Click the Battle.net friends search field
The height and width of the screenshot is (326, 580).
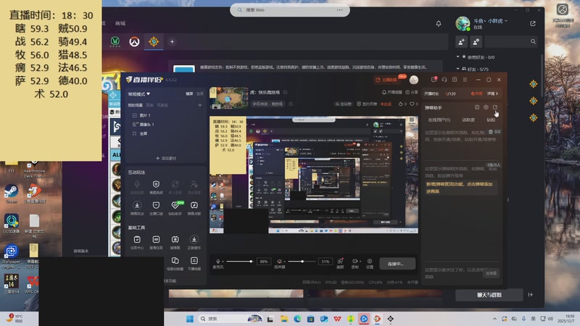coord(510,42)
